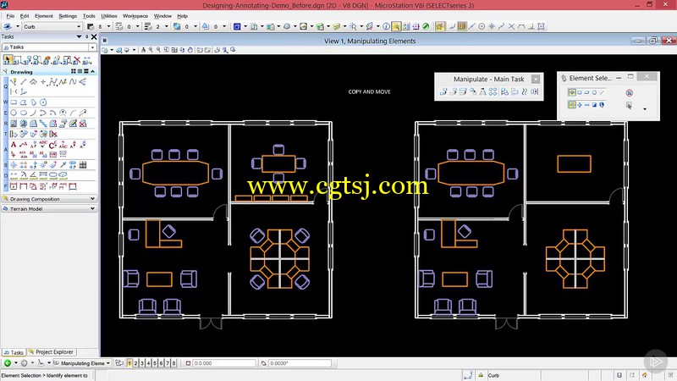Click the Curb active level in status bar

coord(494,375)
